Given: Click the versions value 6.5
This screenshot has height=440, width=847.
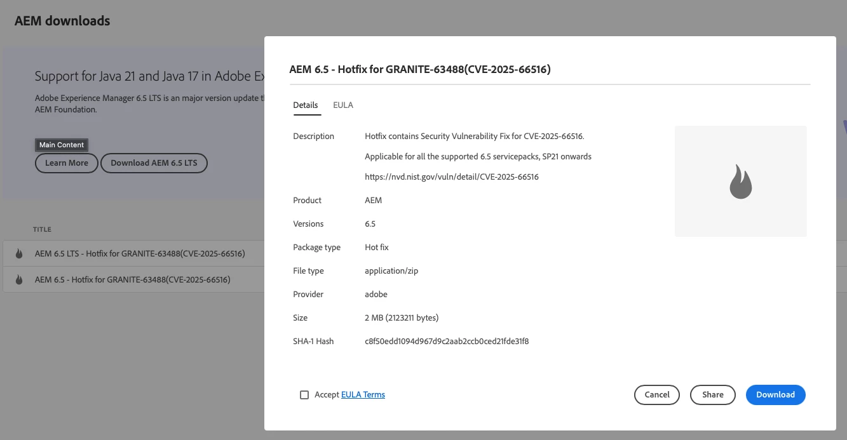Looking at the screenshot, I should pyautogui.click(x=370, y=224).
